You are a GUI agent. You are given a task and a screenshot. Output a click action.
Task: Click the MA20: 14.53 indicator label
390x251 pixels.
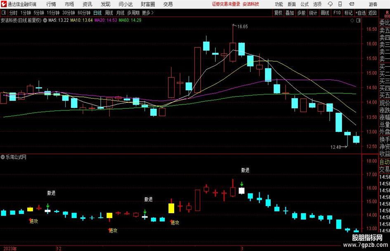pos(106,20)
